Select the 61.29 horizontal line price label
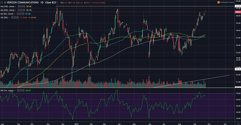 click(238, 6)
